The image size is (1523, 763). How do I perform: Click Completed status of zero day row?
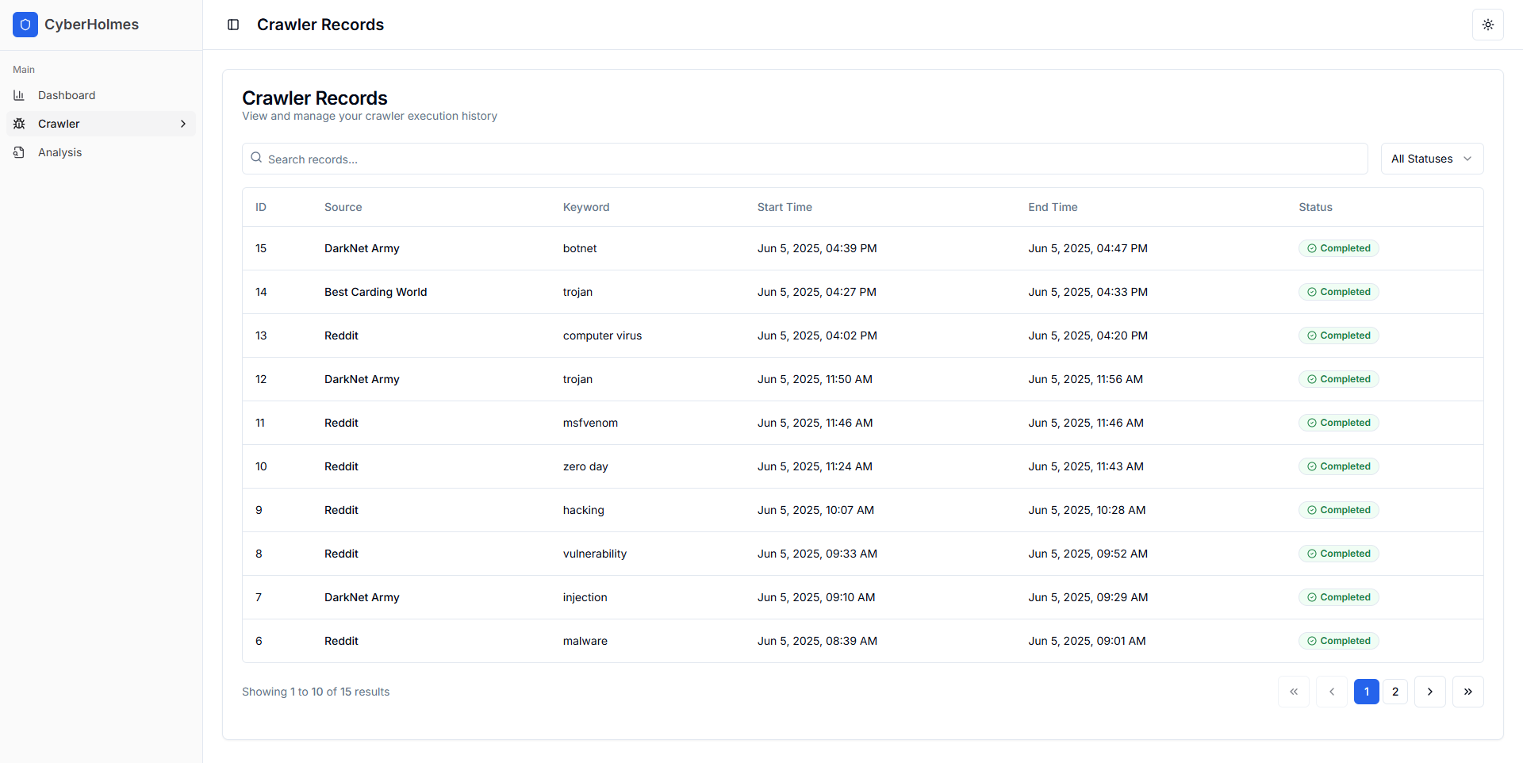pos(1339,466)
